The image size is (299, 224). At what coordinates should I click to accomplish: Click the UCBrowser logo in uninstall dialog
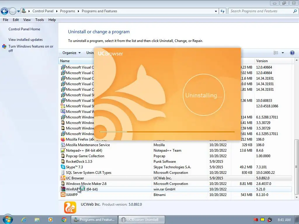[x=110, y=54]
